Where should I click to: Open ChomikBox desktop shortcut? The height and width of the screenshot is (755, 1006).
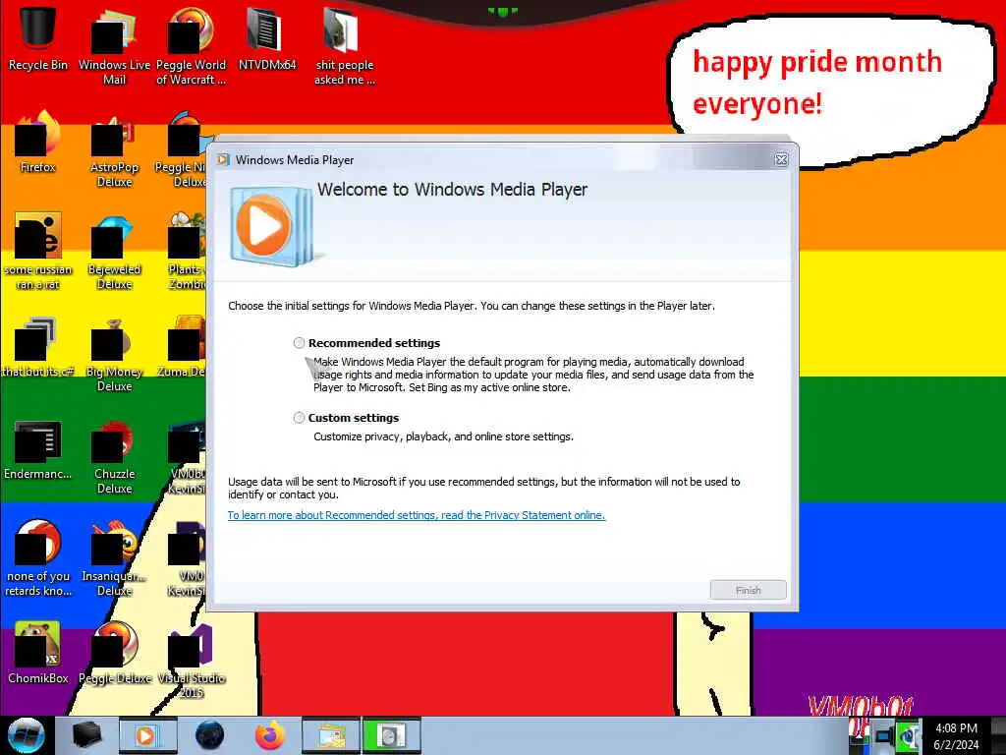click(x=38, y=653)
